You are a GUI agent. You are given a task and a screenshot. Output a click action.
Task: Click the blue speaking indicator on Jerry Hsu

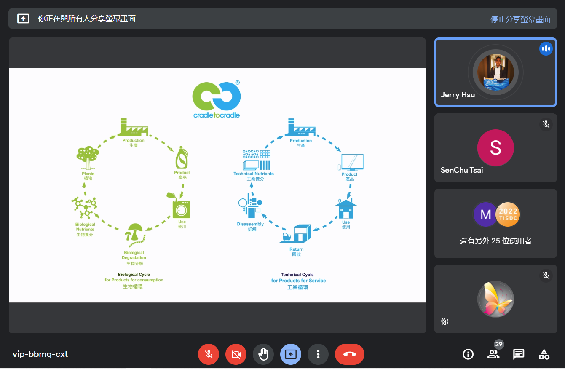point(546,49)
